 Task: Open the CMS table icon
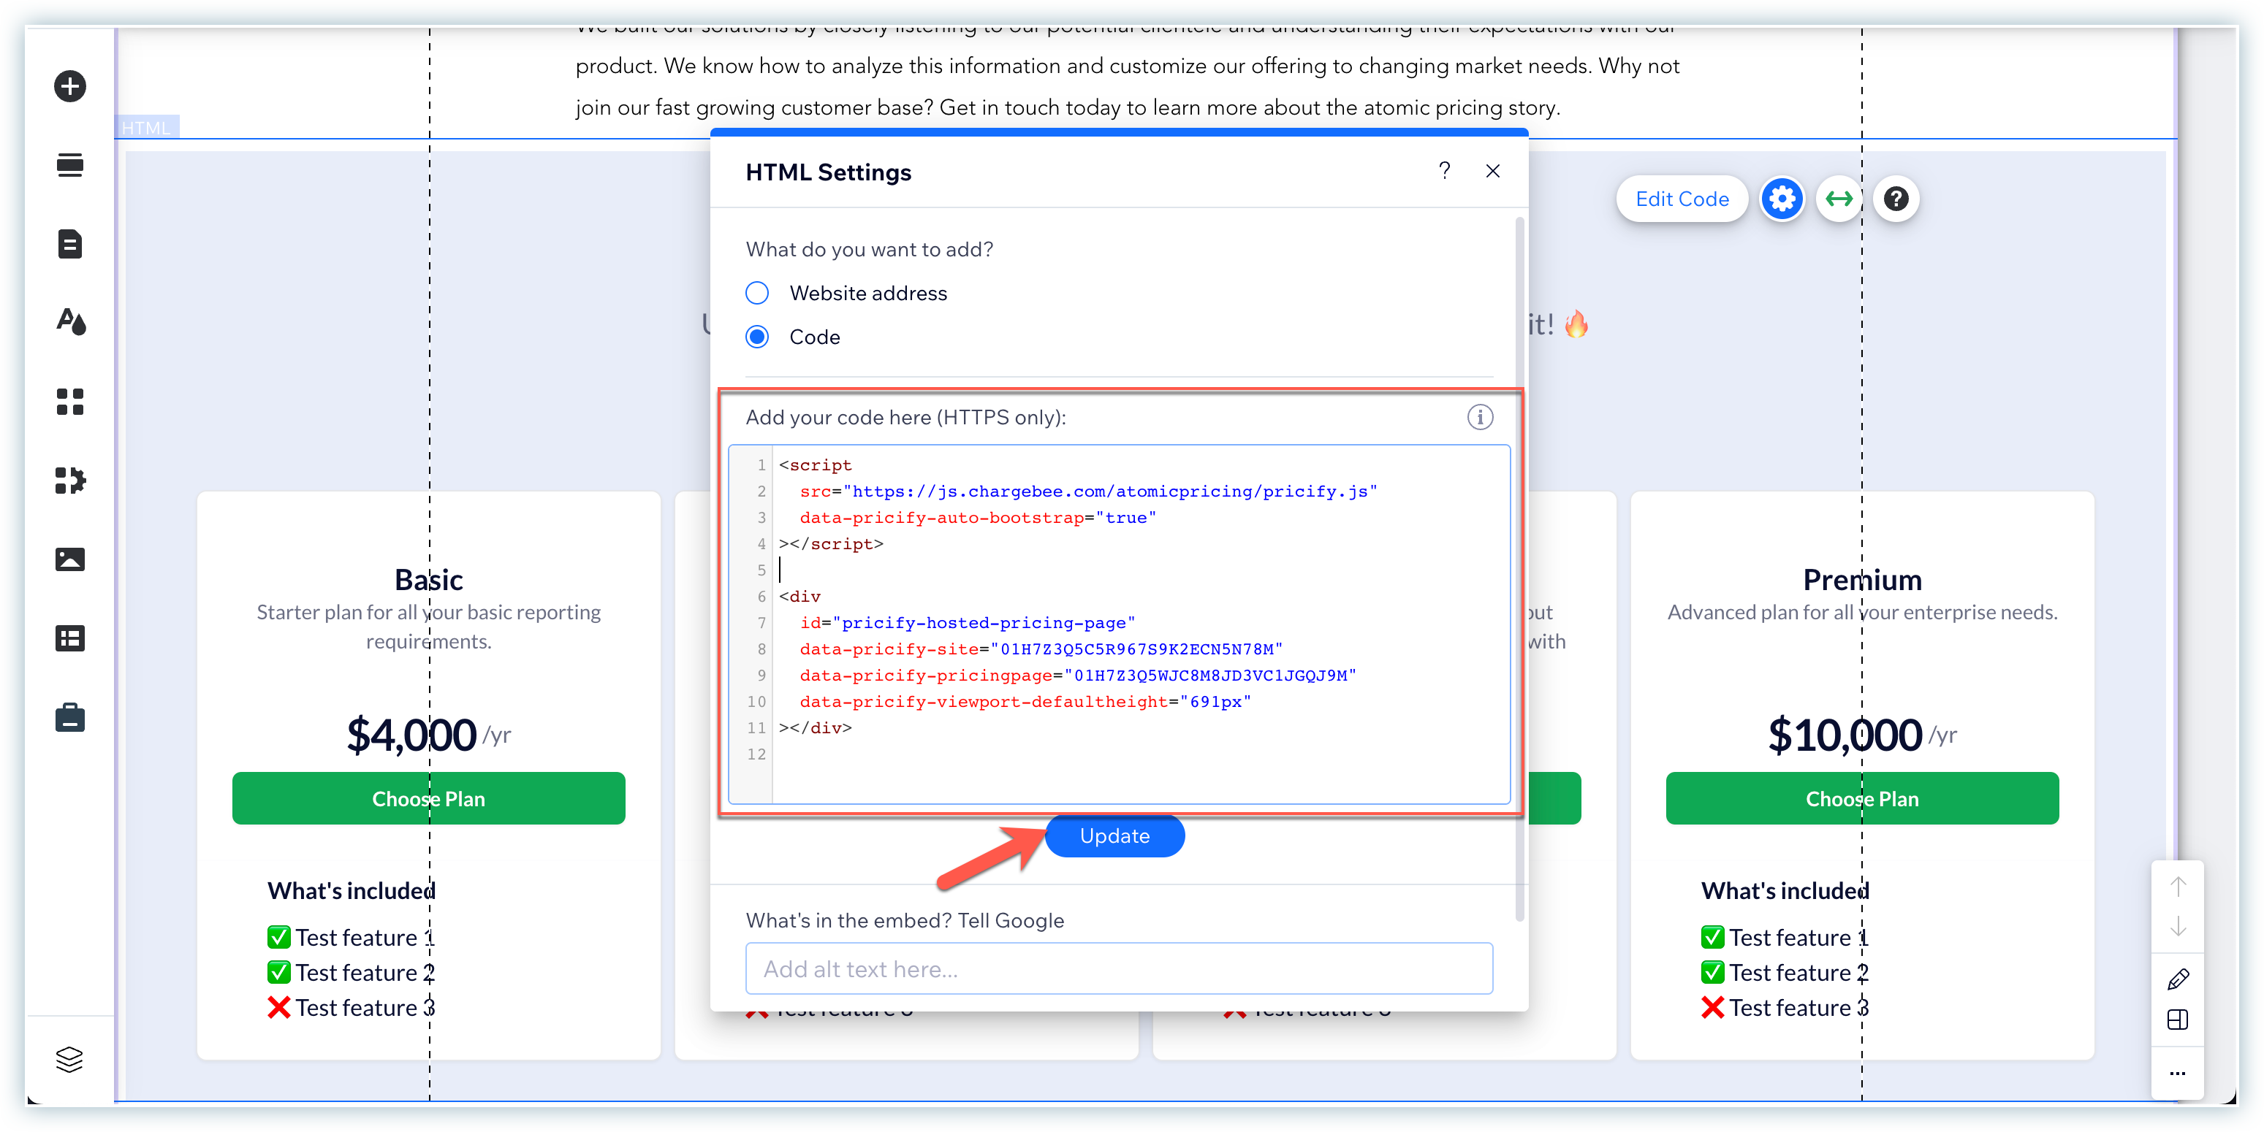[x=70, y=638]
